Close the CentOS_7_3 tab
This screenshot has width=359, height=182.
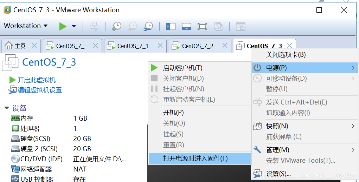(x=289, y=46)
